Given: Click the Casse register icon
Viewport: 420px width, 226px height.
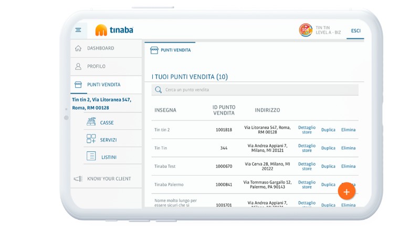Looking at the screenshot, I should (91, 122).
